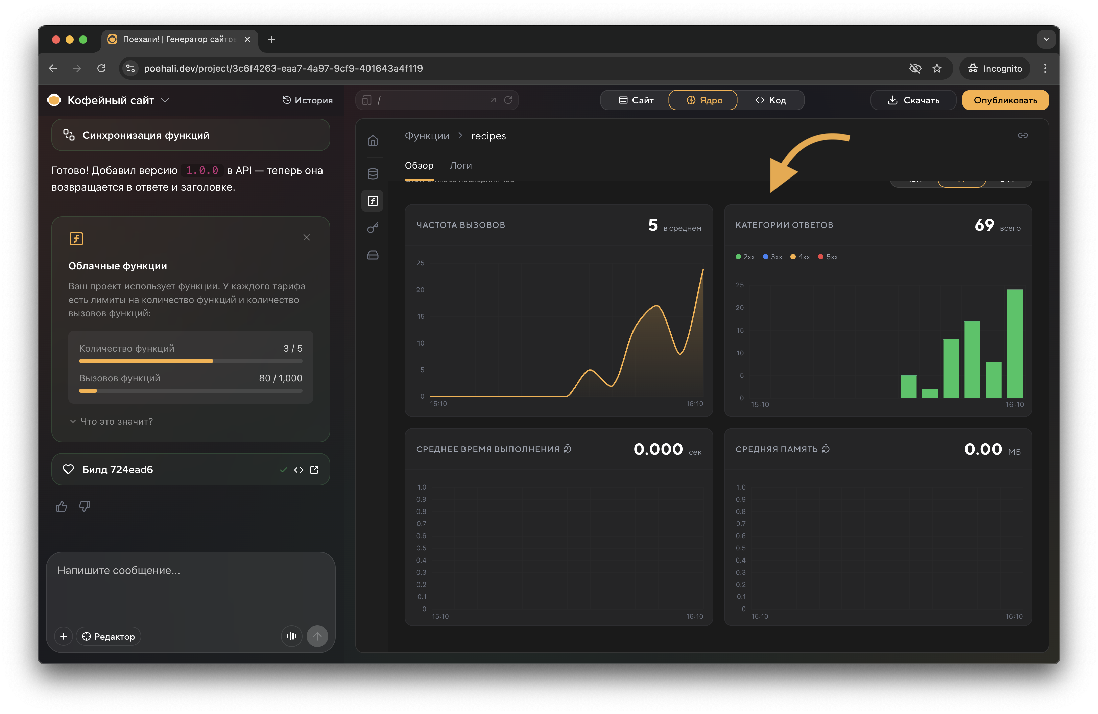The image size is (1098, 714).
Task: Open the browser tab list chevron
Action: pyautogui.click(x=1046, y=39)
